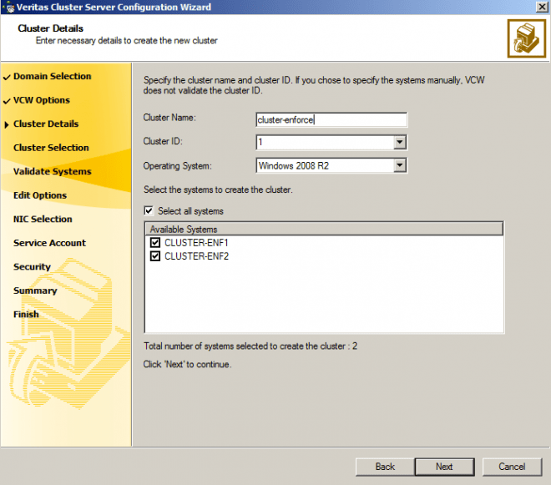Select the Cluster Details step

coord(46,124)
